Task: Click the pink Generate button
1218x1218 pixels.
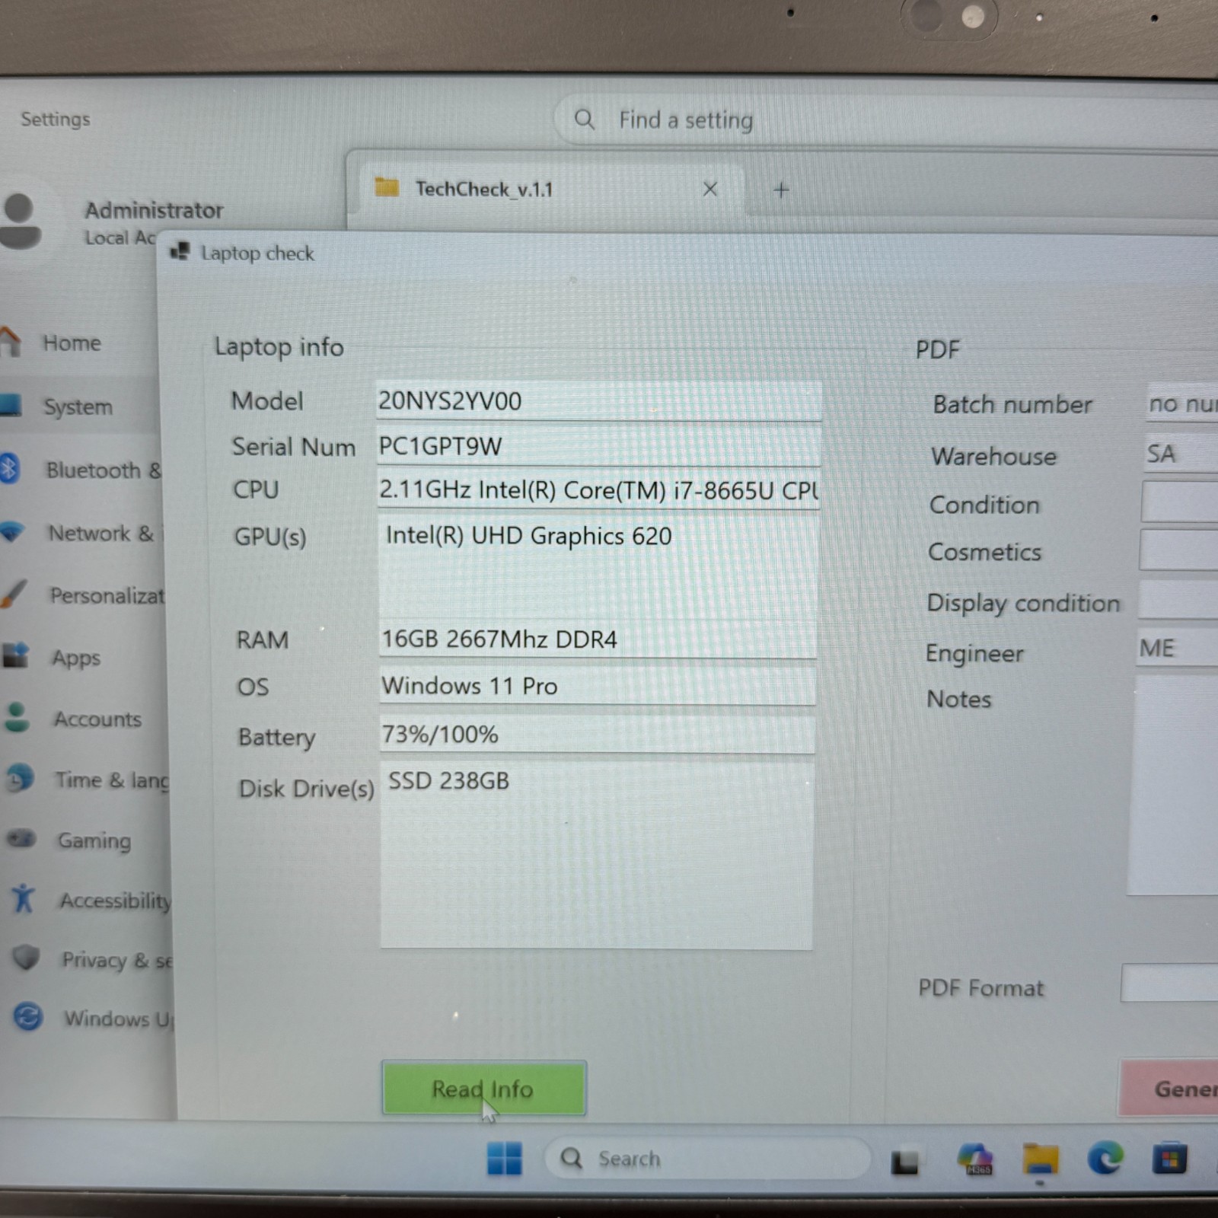Action: (1170, 1088)
